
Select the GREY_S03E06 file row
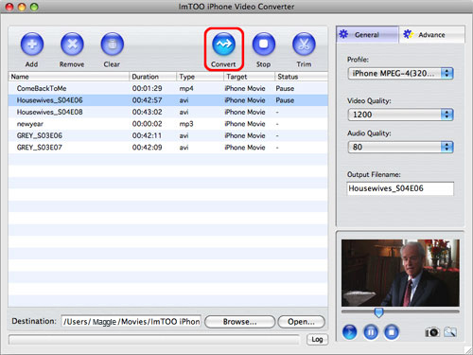coord(168,135)
